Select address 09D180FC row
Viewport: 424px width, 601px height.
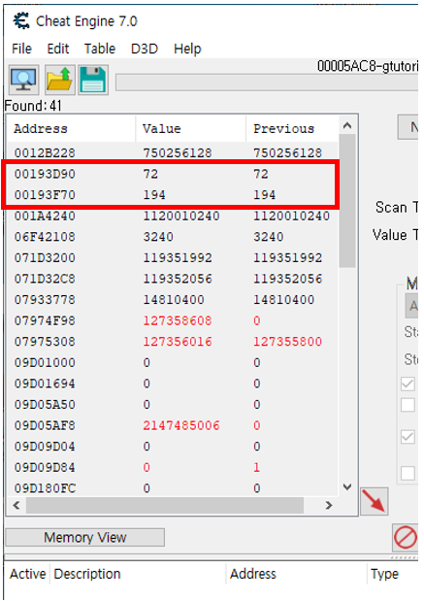173,488
